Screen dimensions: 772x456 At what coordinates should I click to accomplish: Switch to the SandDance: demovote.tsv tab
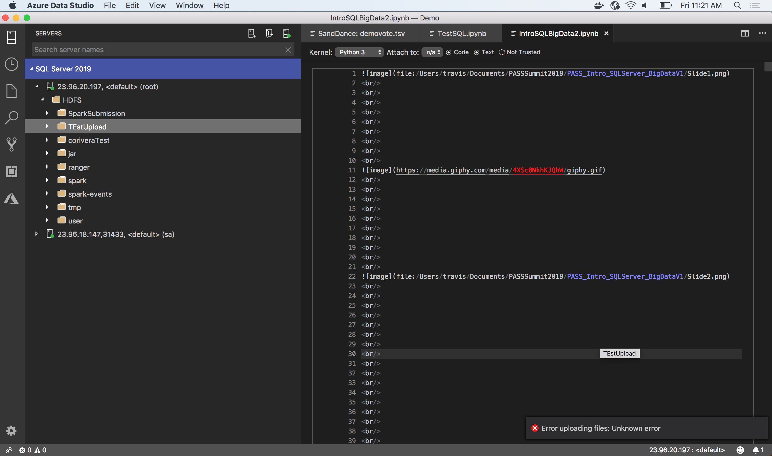pyautogui.click(x=360, y=34)
